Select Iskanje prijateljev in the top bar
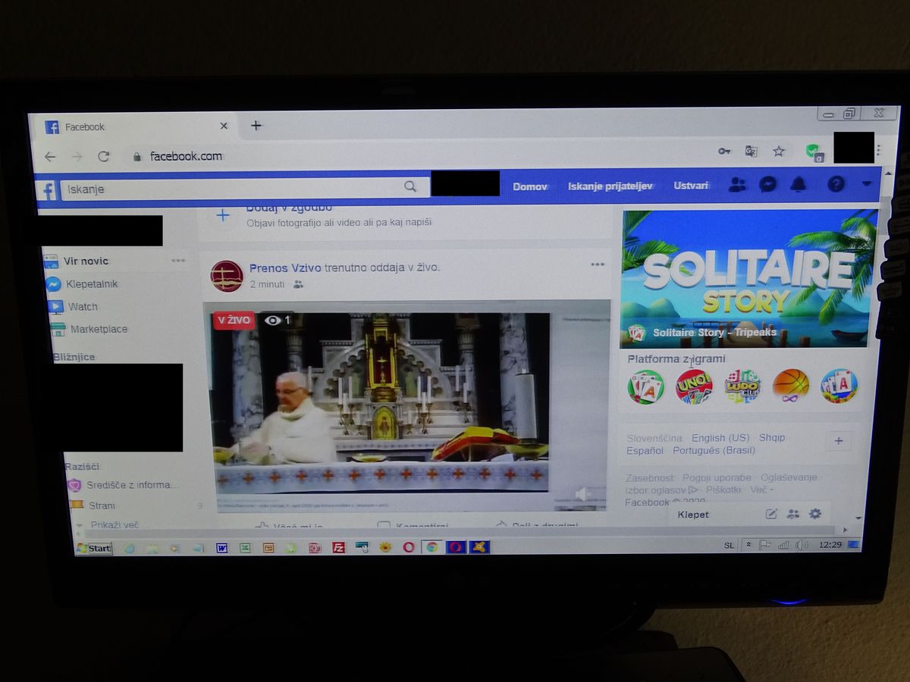910x682 pixels. tap(610, 186)
